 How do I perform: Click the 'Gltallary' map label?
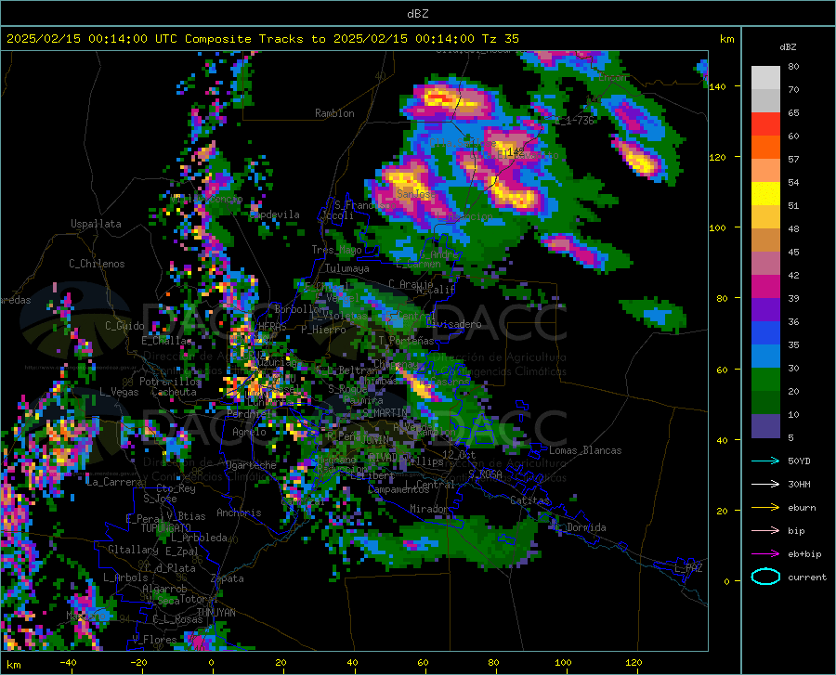pyautogui.click(x=133, y=550)
